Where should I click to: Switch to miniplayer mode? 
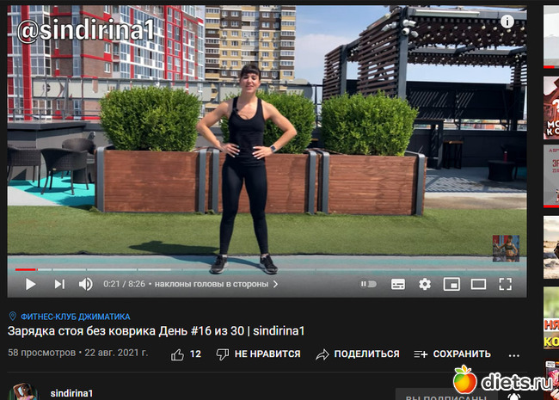pos(451,284)
